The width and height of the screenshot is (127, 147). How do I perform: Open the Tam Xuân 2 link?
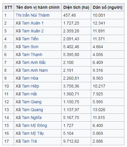[x=33, y=31]
